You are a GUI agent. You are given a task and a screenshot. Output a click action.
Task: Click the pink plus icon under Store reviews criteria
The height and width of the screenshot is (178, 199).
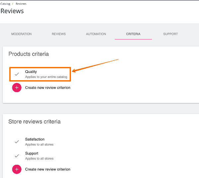coord(17,169)
